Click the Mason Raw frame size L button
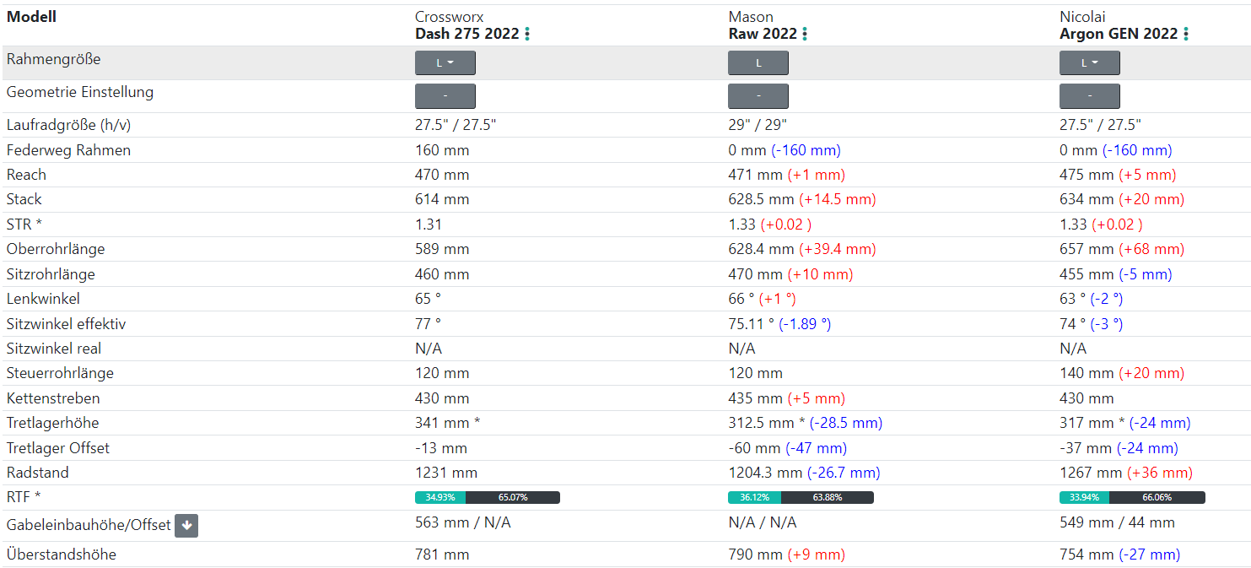The width and height of the screenshot is (1251, 568). (x=758, y=63)
